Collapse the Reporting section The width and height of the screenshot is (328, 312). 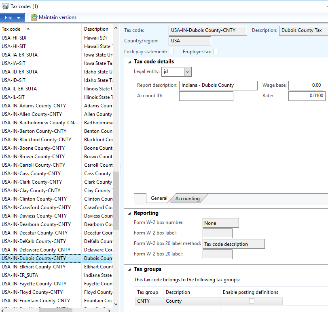click(x=130, y=213)
